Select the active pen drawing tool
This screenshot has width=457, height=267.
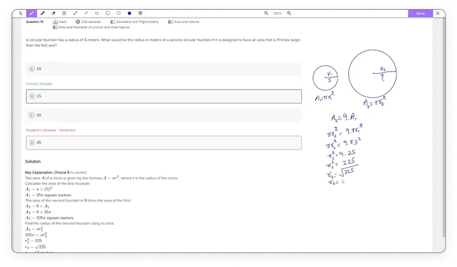(x=32, y=13)
